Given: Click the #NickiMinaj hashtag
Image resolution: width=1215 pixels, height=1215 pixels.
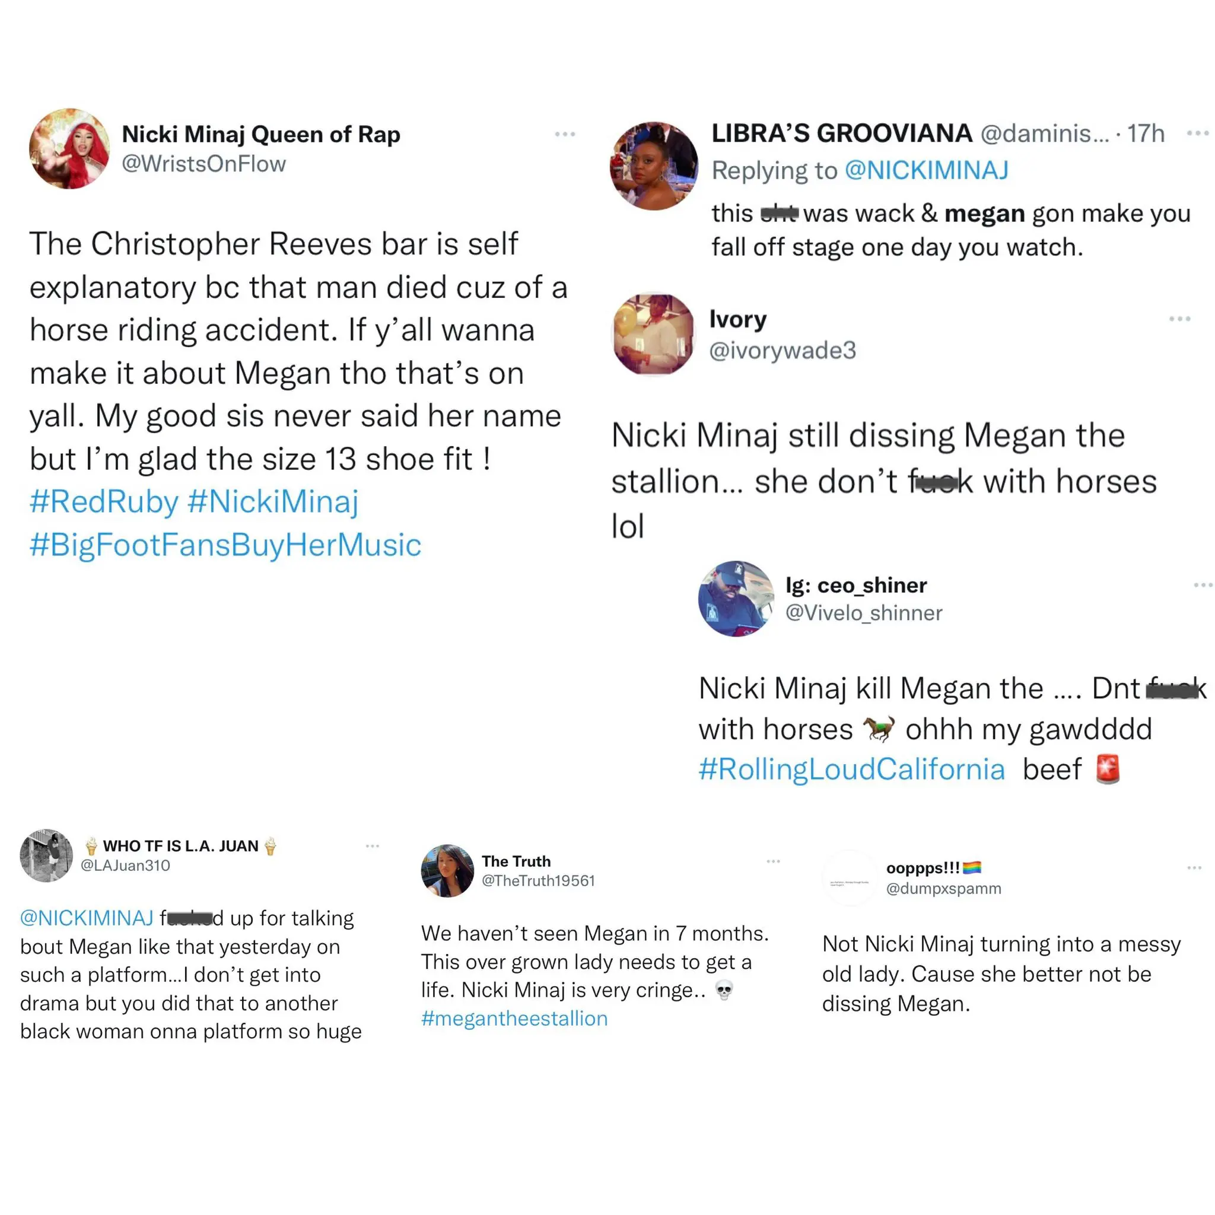Looking at the screenshot, I should point(273,502).
